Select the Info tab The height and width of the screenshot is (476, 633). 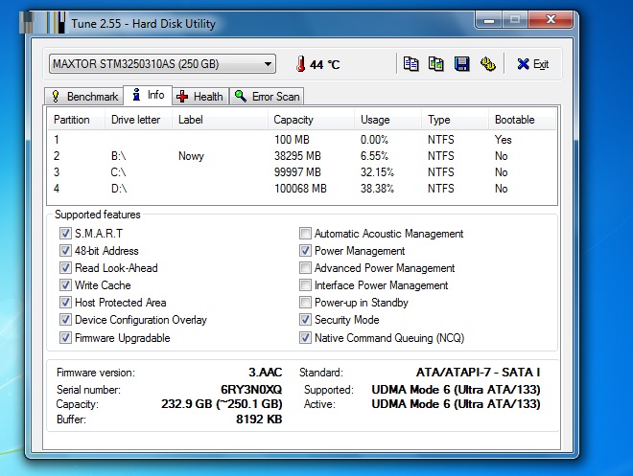pos(148,95)
